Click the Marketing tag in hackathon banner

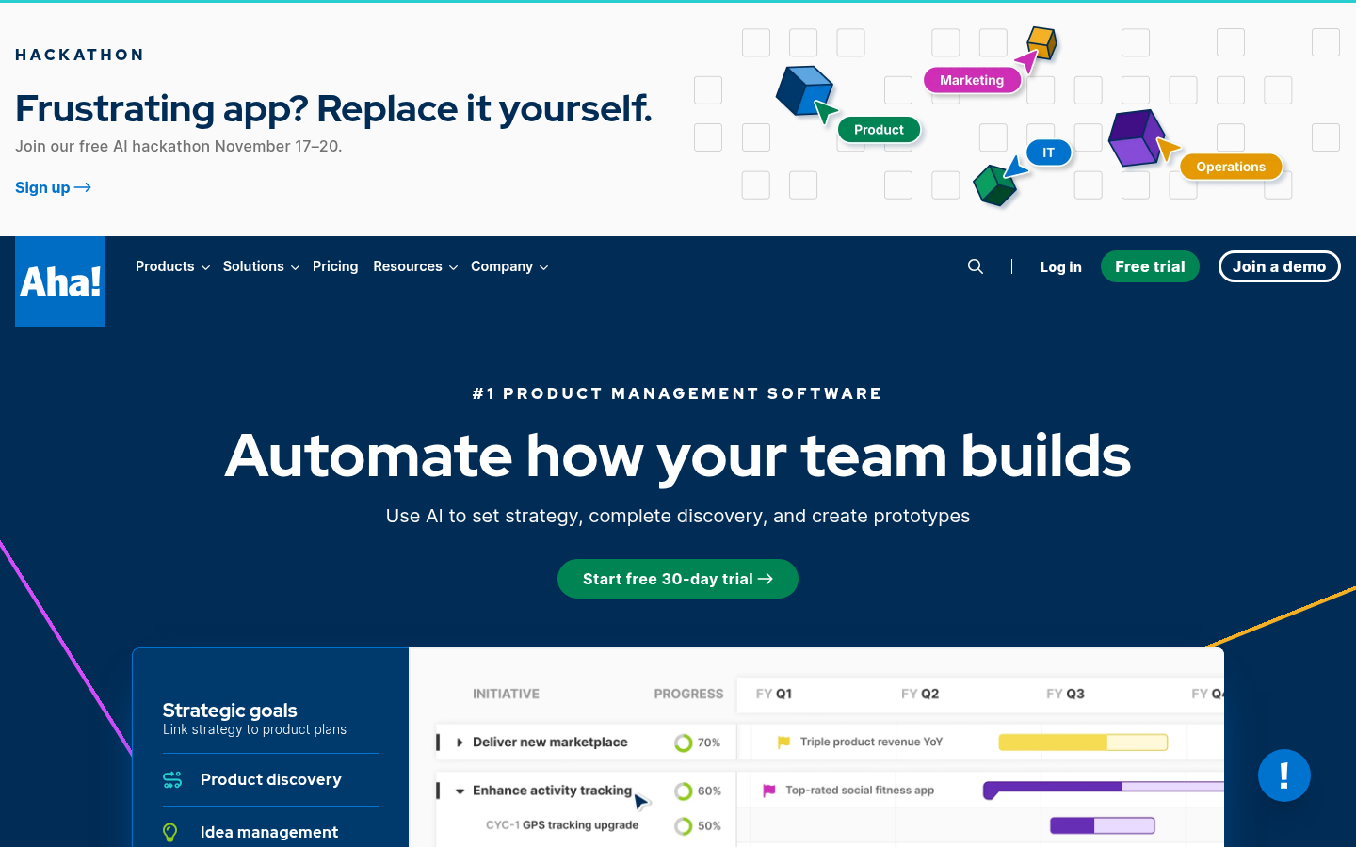pyautogui.click(x=972, y=80)
